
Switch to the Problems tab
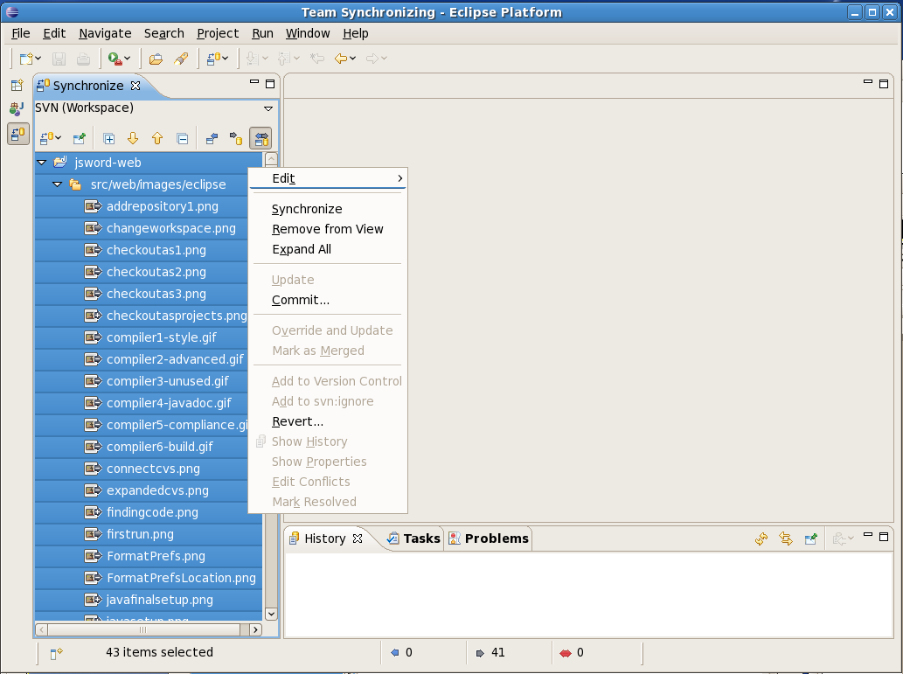click(x=496, y=539)
